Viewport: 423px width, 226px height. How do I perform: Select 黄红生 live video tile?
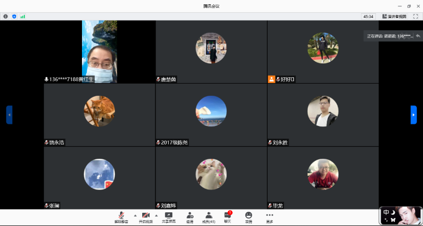point(99,51)
